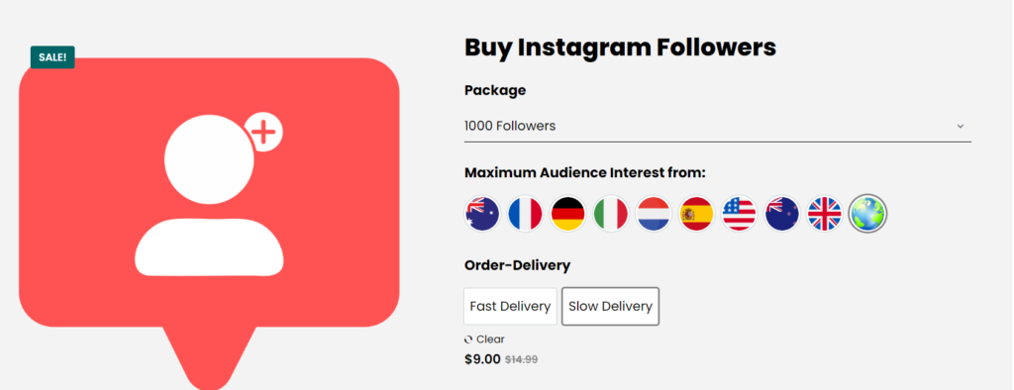Select the Australia flag audience option
Viewport: 1014px width, 390px height.
coord(482,214)
